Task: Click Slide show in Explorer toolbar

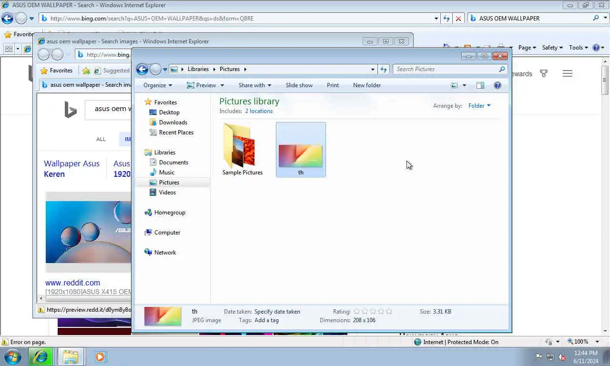Action: (299, 85)
